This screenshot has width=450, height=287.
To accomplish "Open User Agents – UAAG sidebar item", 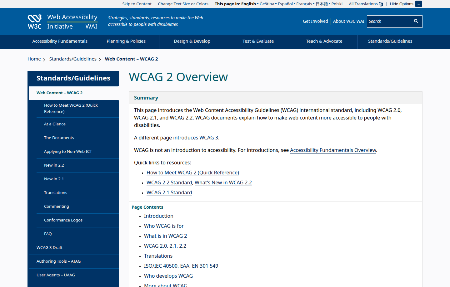I will tap(73, 275).
